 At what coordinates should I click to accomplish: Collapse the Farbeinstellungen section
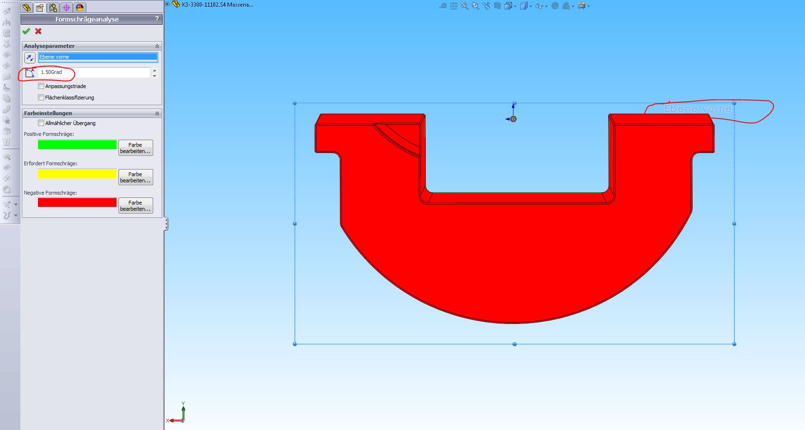(157, 114)
